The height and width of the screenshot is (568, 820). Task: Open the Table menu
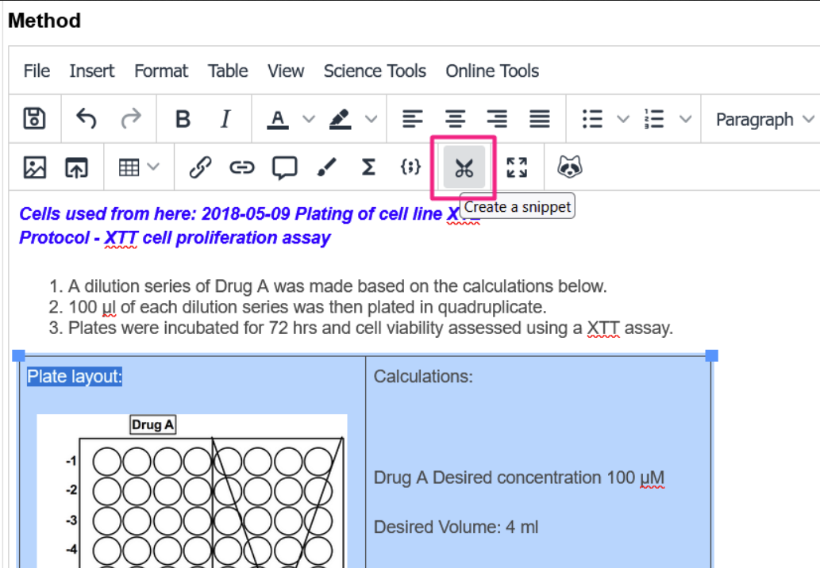pyautogui.click(x=228, y=71)
